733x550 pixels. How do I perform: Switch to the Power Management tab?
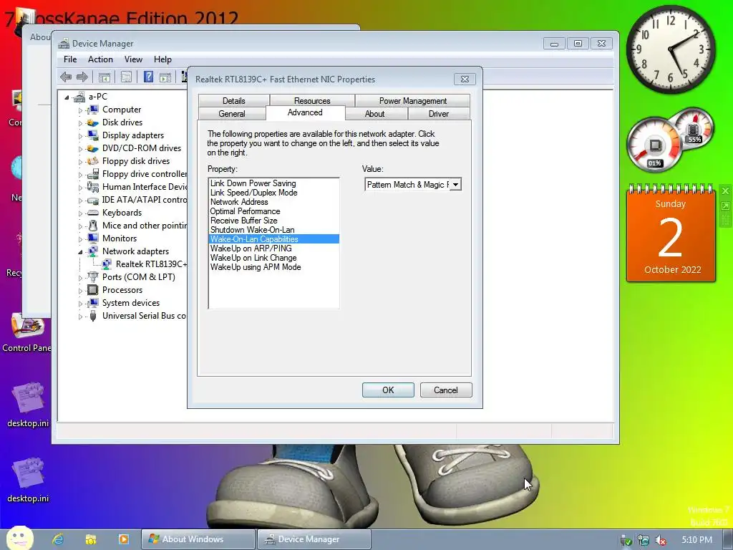413,100
